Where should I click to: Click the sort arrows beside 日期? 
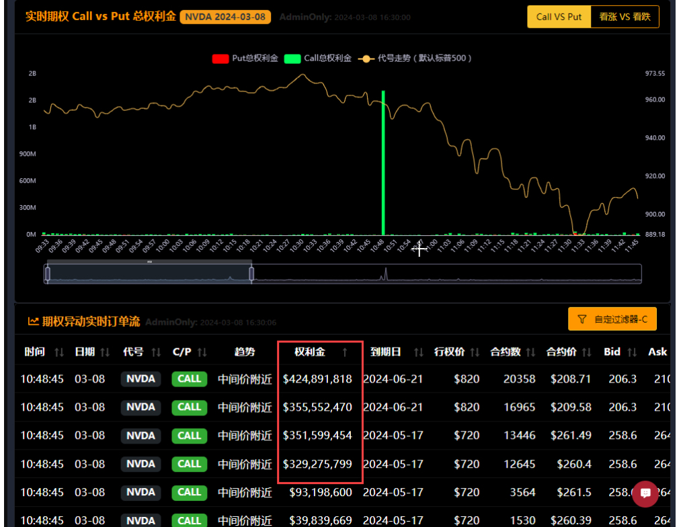[105, 352]
